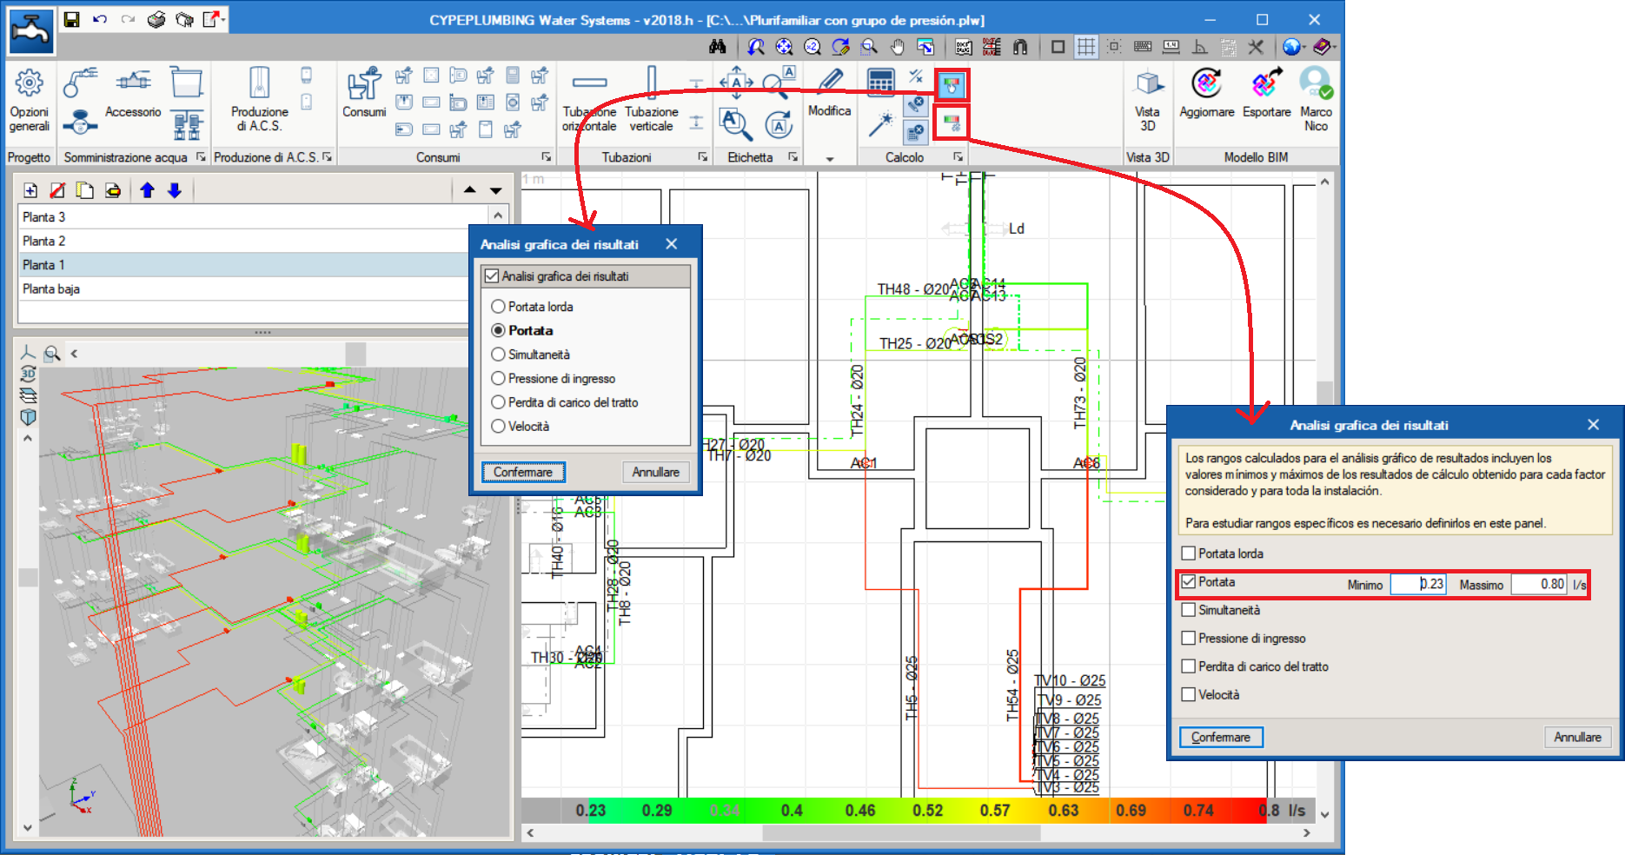Image resolution: width=1625 pixels, height=855 pixels.
Task: Expand Somministrazione acqua group launcher
Action: click(201, 157)
